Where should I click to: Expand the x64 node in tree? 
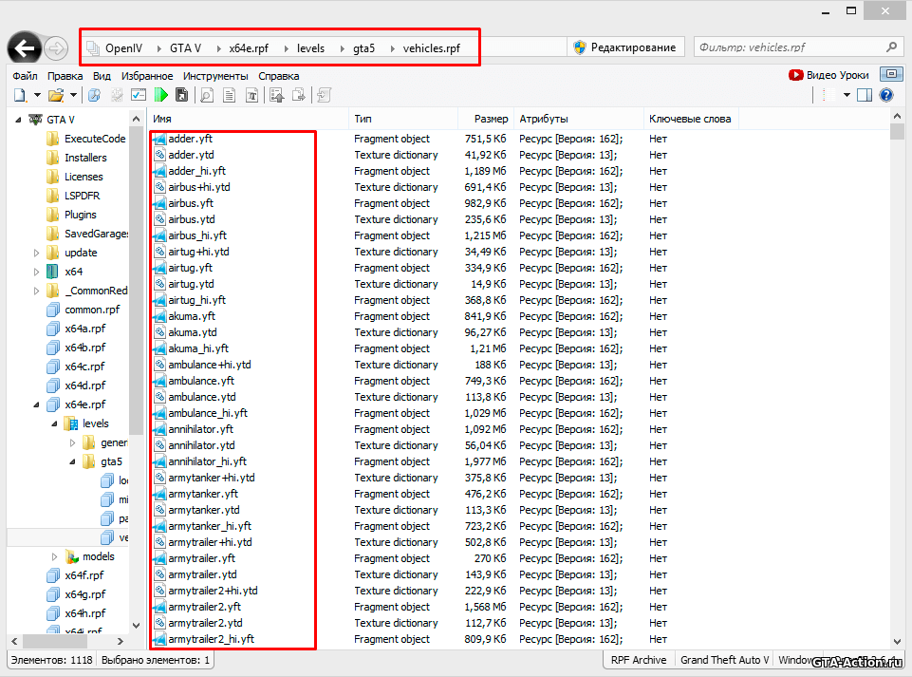[x=37, y=272]
